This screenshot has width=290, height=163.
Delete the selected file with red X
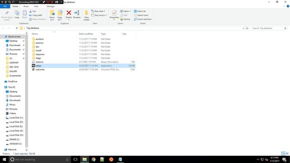click(x=68, y=13)
